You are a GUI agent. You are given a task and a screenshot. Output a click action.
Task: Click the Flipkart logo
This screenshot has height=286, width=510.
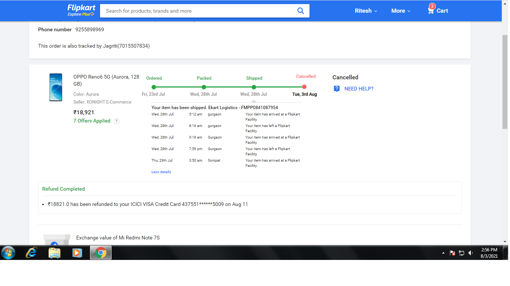[81, 8]
